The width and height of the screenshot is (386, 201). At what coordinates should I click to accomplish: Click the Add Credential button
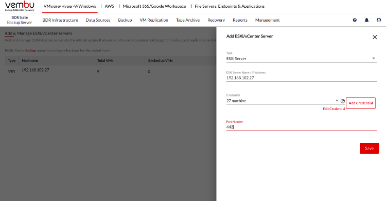coord(361,103)
